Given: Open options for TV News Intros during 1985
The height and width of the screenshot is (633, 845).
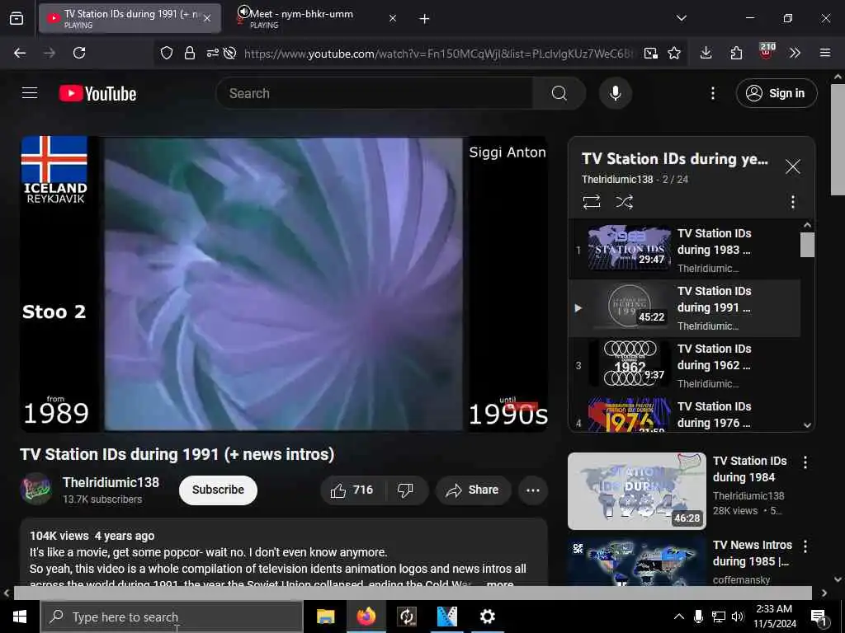Looking at the screenshot, I should pyautogui.click(x=805, y=546).
